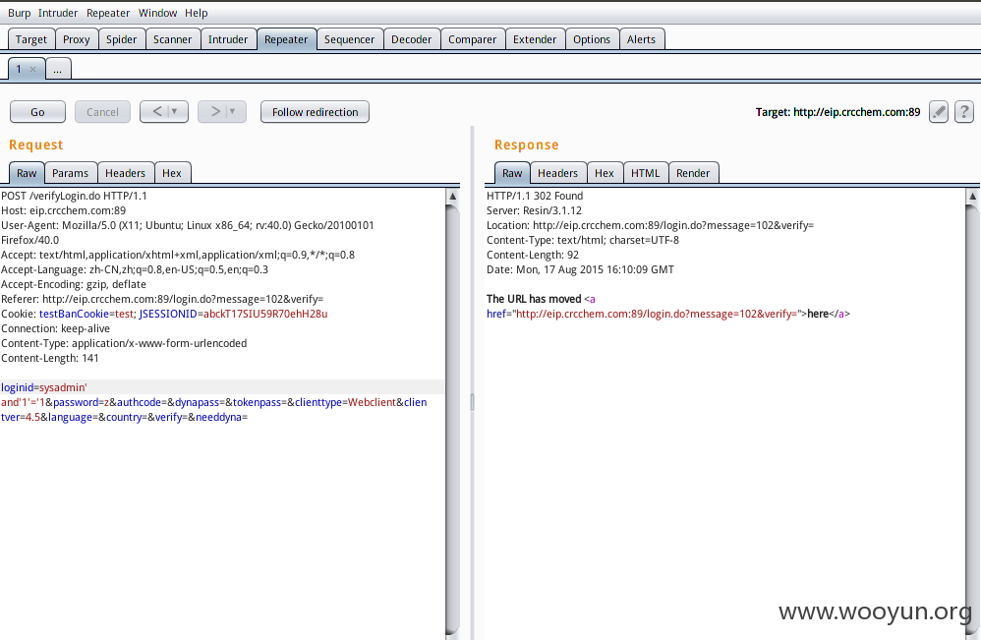981x640 pixels.
Task: Click the response pane vertical scrollbar track
Action: tap(973, 419)
